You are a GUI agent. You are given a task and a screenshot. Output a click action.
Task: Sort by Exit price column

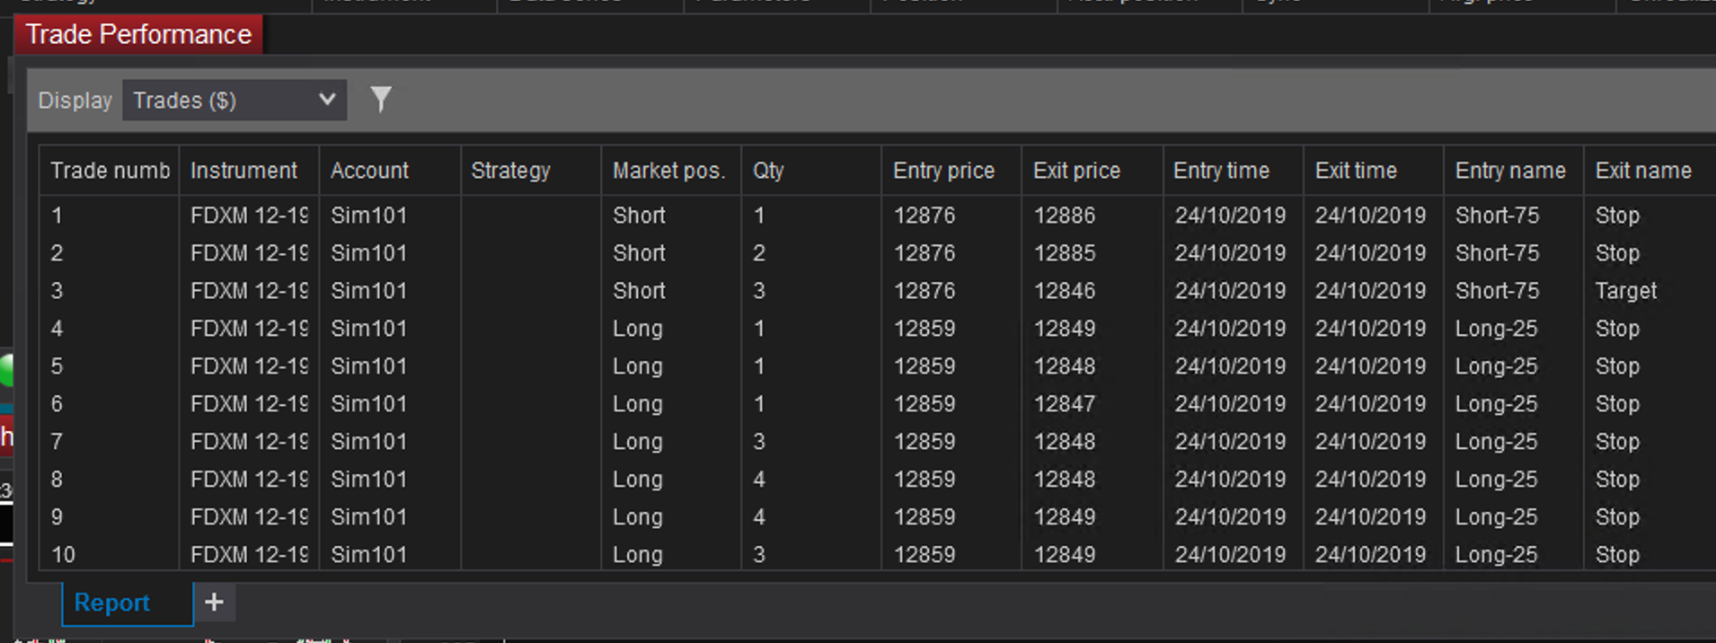click(x=1076, y=171)
